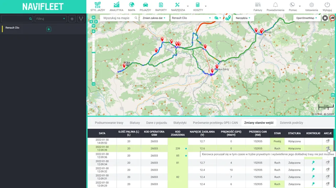336x188 pixels.
Task: Open the map Narzędzia dropdown
Action: tap(243, 18)
